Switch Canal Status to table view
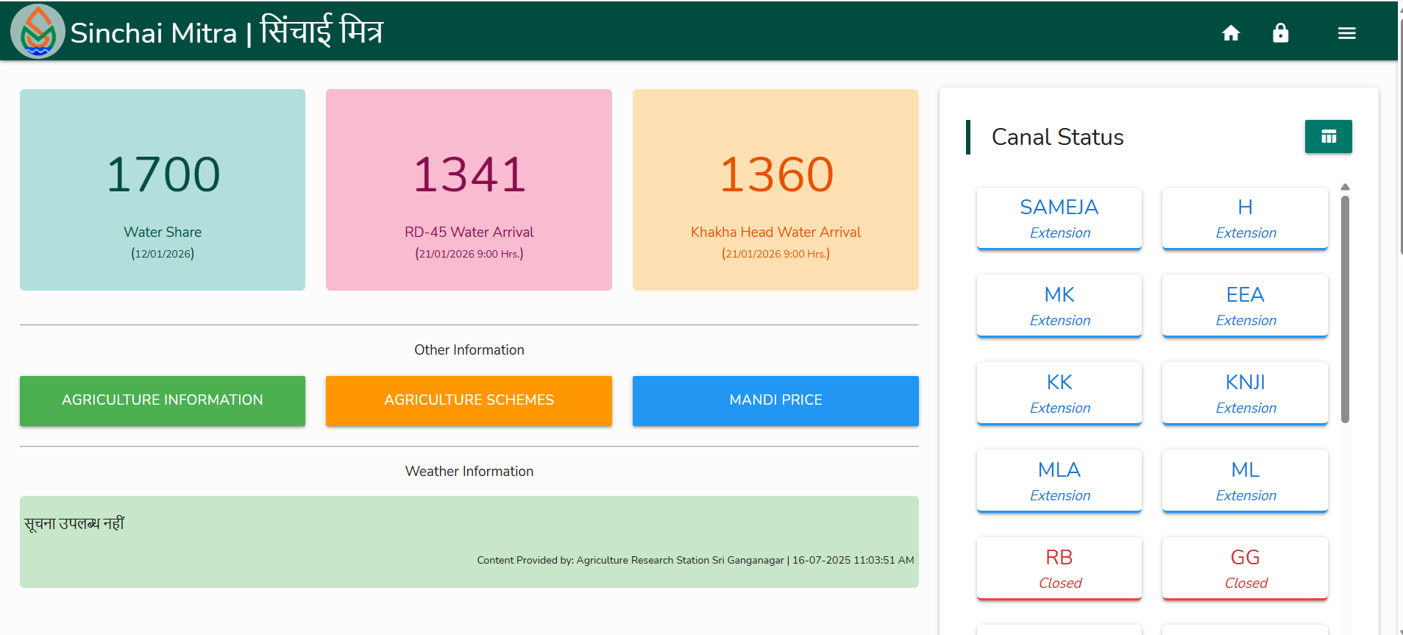 tap(1328, 137)
